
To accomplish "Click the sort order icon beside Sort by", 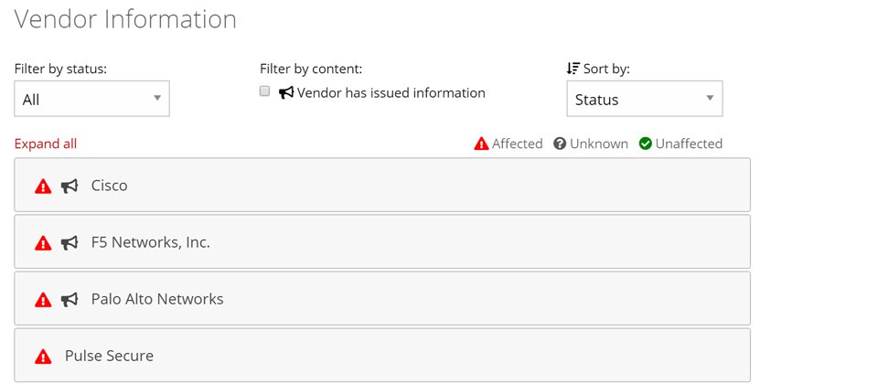I will pyautogui.click(x=573, y=69).
